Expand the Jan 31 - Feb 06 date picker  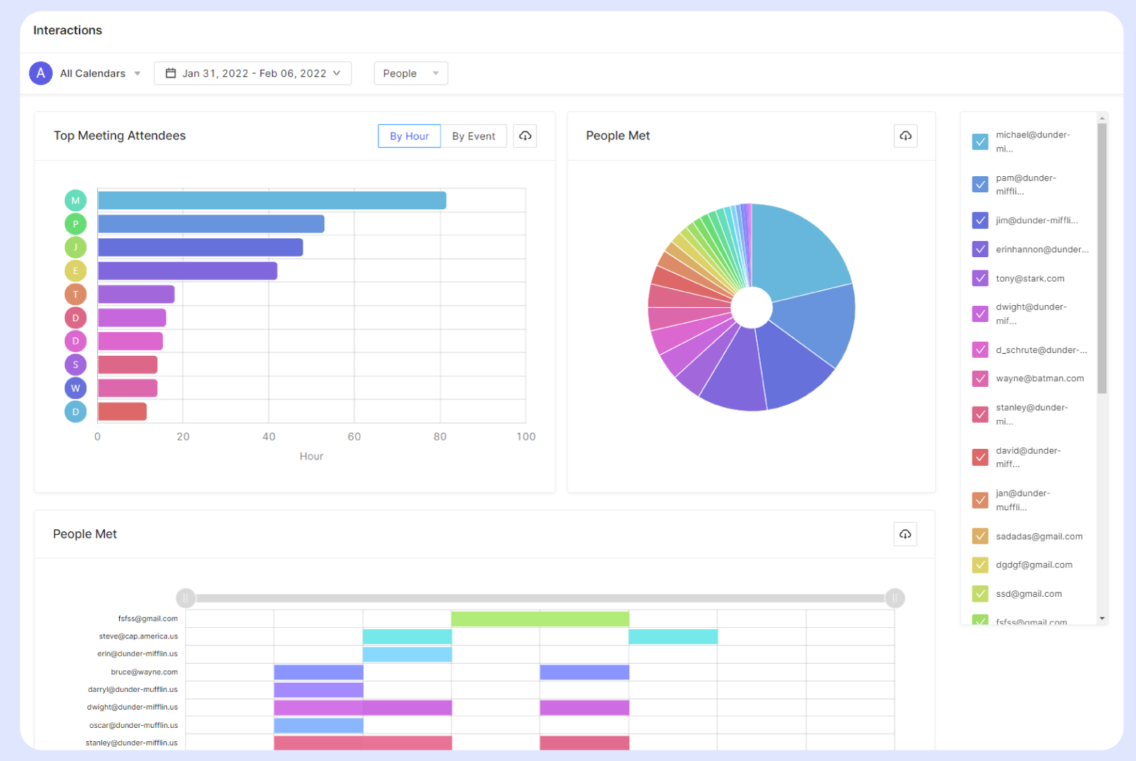[x=253, y=73]
